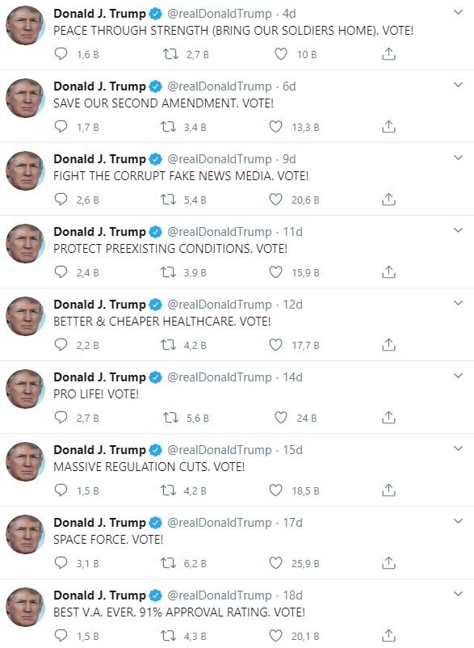Reply to the FAKE NEWS MEDIA tweet
The height and width of the screenshot is (648, 474).
click(61, 200)
